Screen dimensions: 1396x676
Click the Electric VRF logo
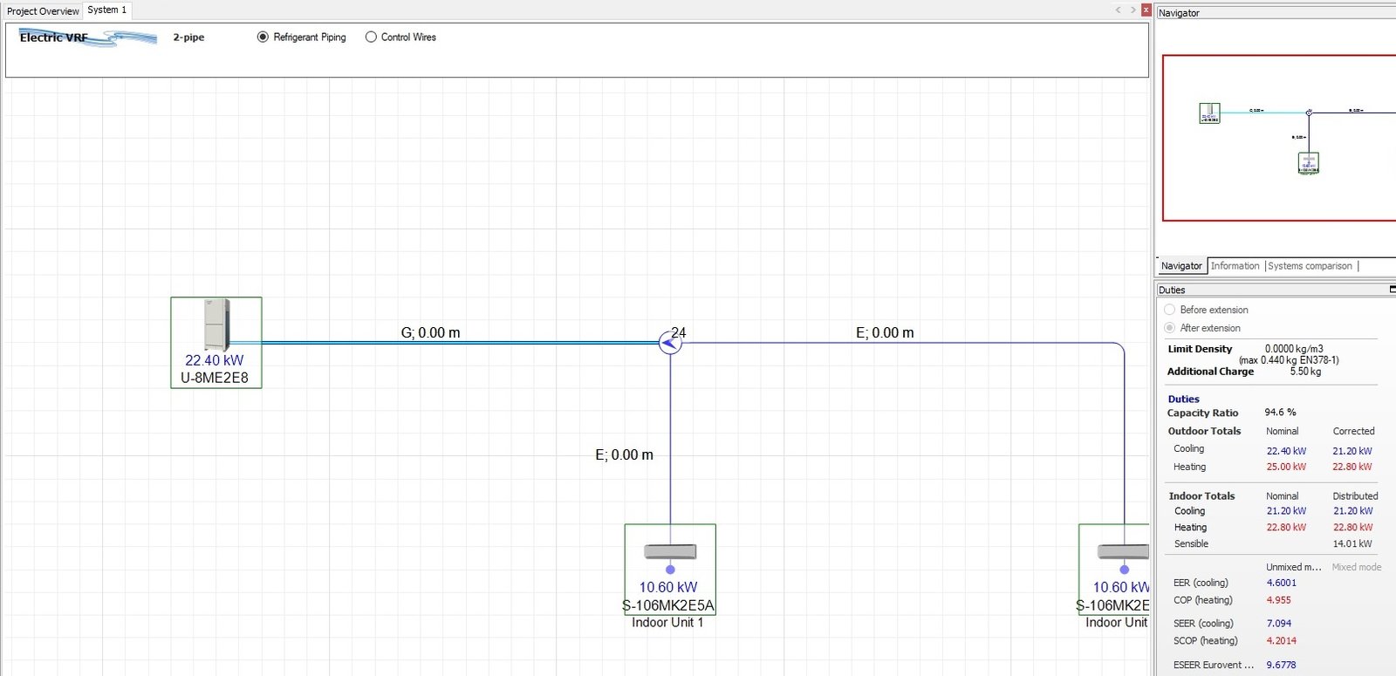[x=87, y=38]
